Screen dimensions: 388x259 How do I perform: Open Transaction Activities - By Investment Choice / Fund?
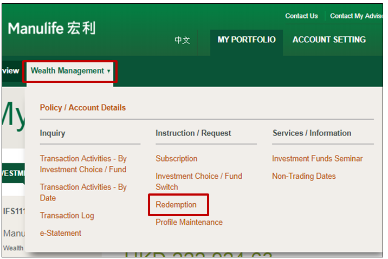[x=83, y=164]
